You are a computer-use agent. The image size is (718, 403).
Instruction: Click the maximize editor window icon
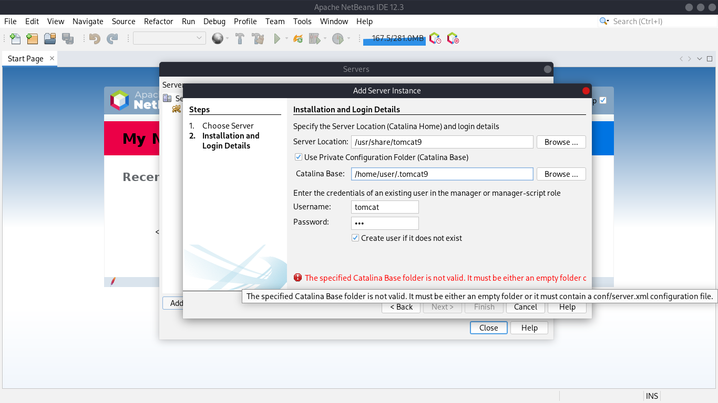click(710, 59)
